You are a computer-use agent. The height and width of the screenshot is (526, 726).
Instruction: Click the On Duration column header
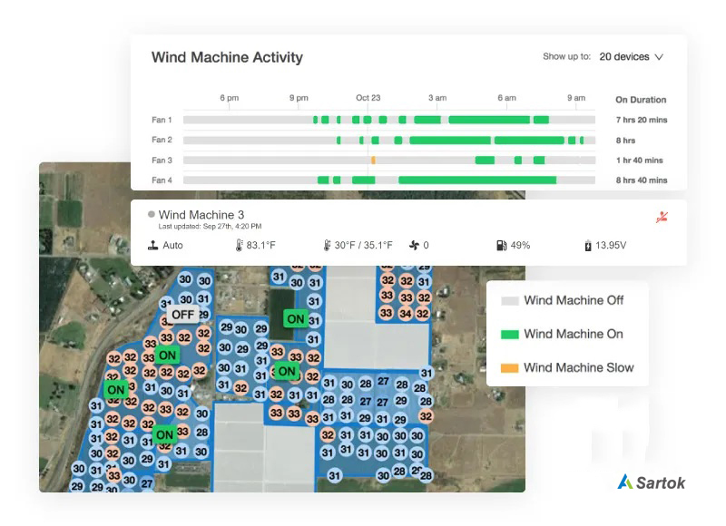[x=641, y=100]
